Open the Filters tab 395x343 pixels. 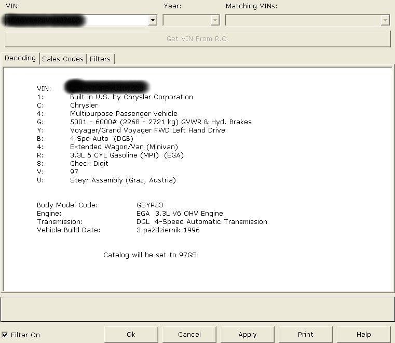coord(100,59)
